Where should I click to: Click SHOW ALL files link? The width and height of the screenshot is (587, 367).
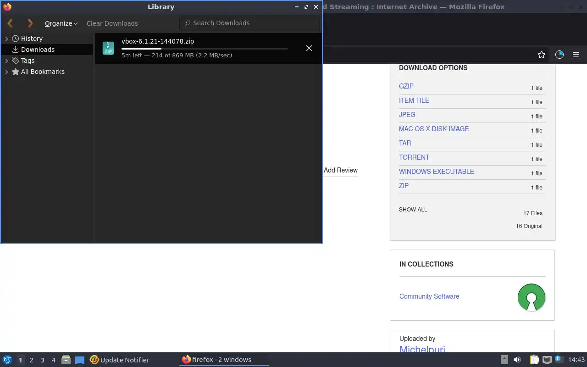pos(413,210)
